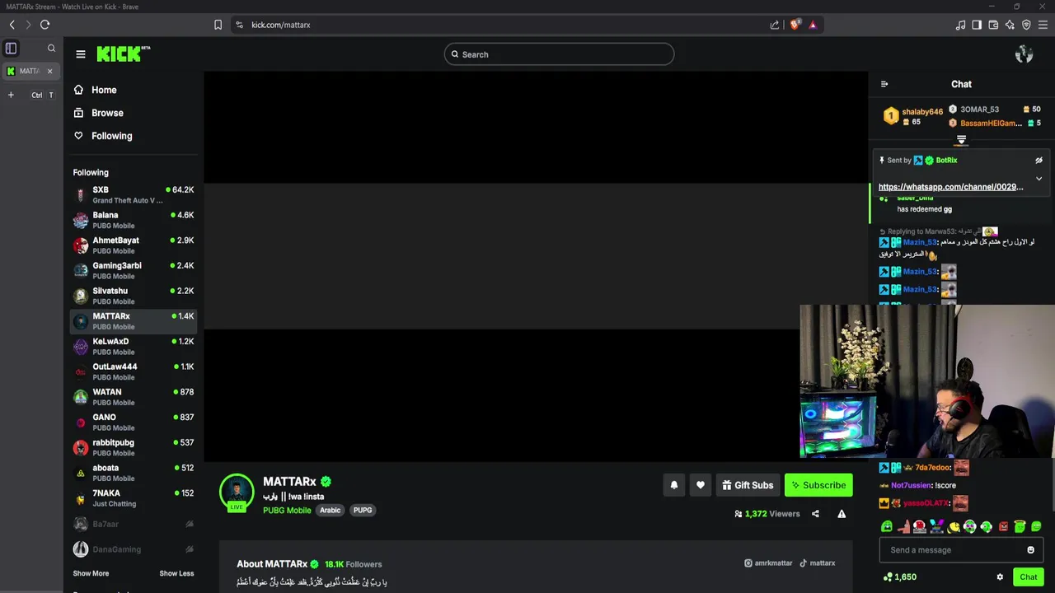Open 7NAKA Just Chatting channel
Viewport: 1055px width, 593px height.
tap(134, 498)
